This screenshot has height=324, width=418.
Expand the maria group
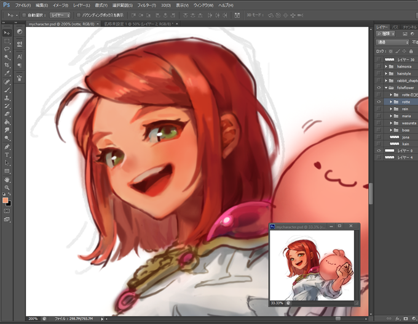[391, 116]
